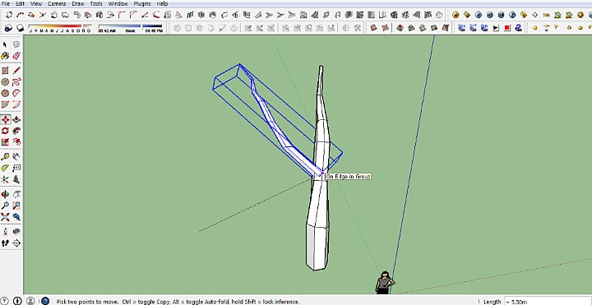The image size is (592, 305).
Task: Click the credits info status icon
Action: pyautogui.click(x=17, y=301)
